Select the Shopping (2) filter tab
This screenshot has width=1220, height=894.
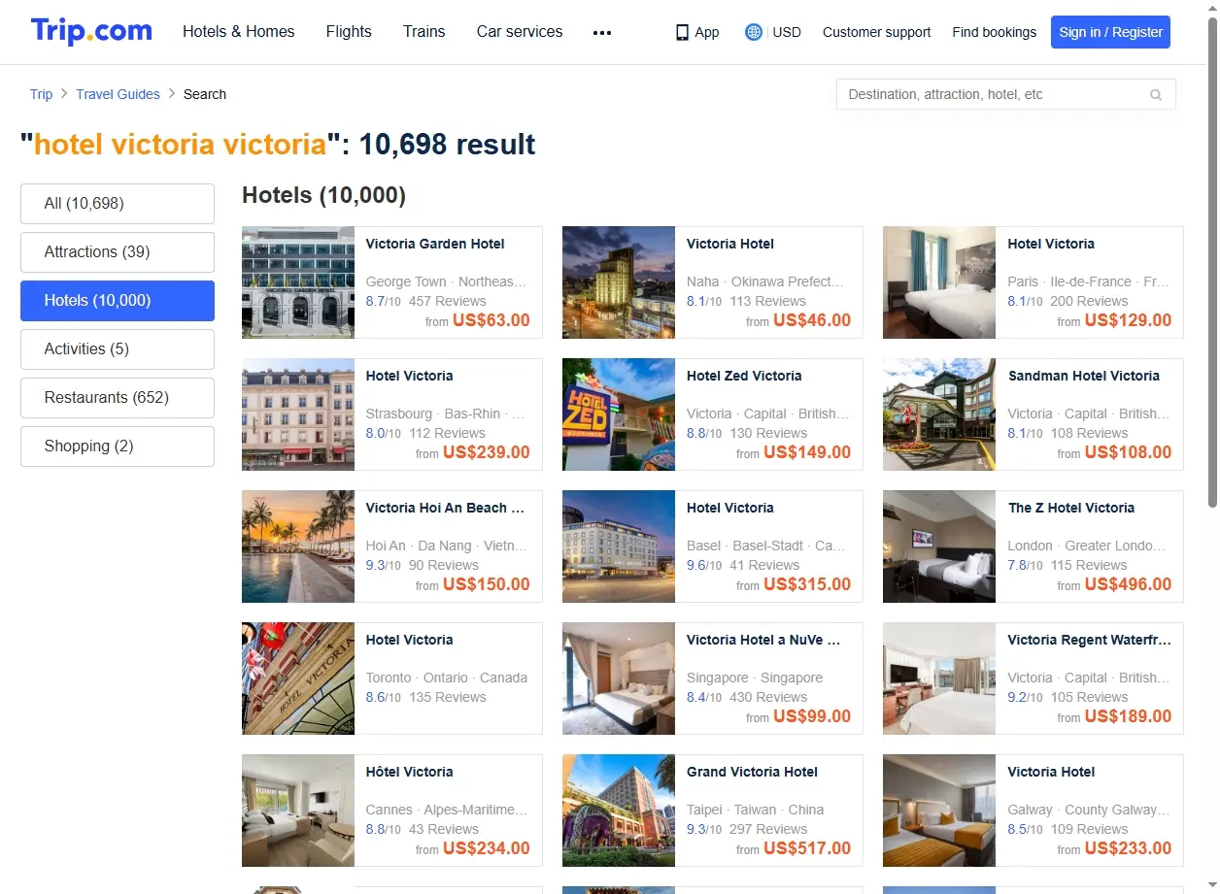118,447
